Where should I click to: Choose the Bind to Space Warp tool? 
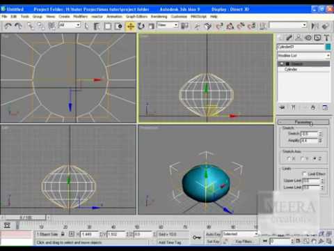(x=51, y=26)
